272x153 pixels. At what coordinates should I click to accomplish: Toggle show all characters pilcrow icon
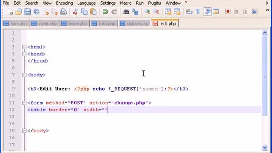click(x=198, y=12)
